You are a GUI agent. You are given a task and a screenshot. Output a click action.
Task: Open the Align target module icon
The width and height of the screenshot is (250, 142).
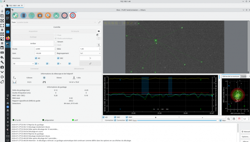[x=64, y=15]
